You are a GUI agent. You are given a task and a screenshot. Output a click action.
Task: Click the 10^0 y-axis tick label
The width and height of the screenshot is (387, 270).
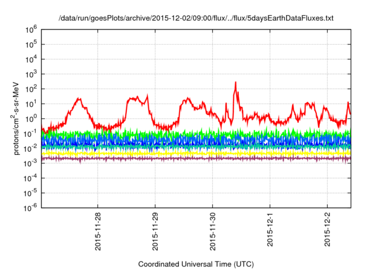coord(31,119)
